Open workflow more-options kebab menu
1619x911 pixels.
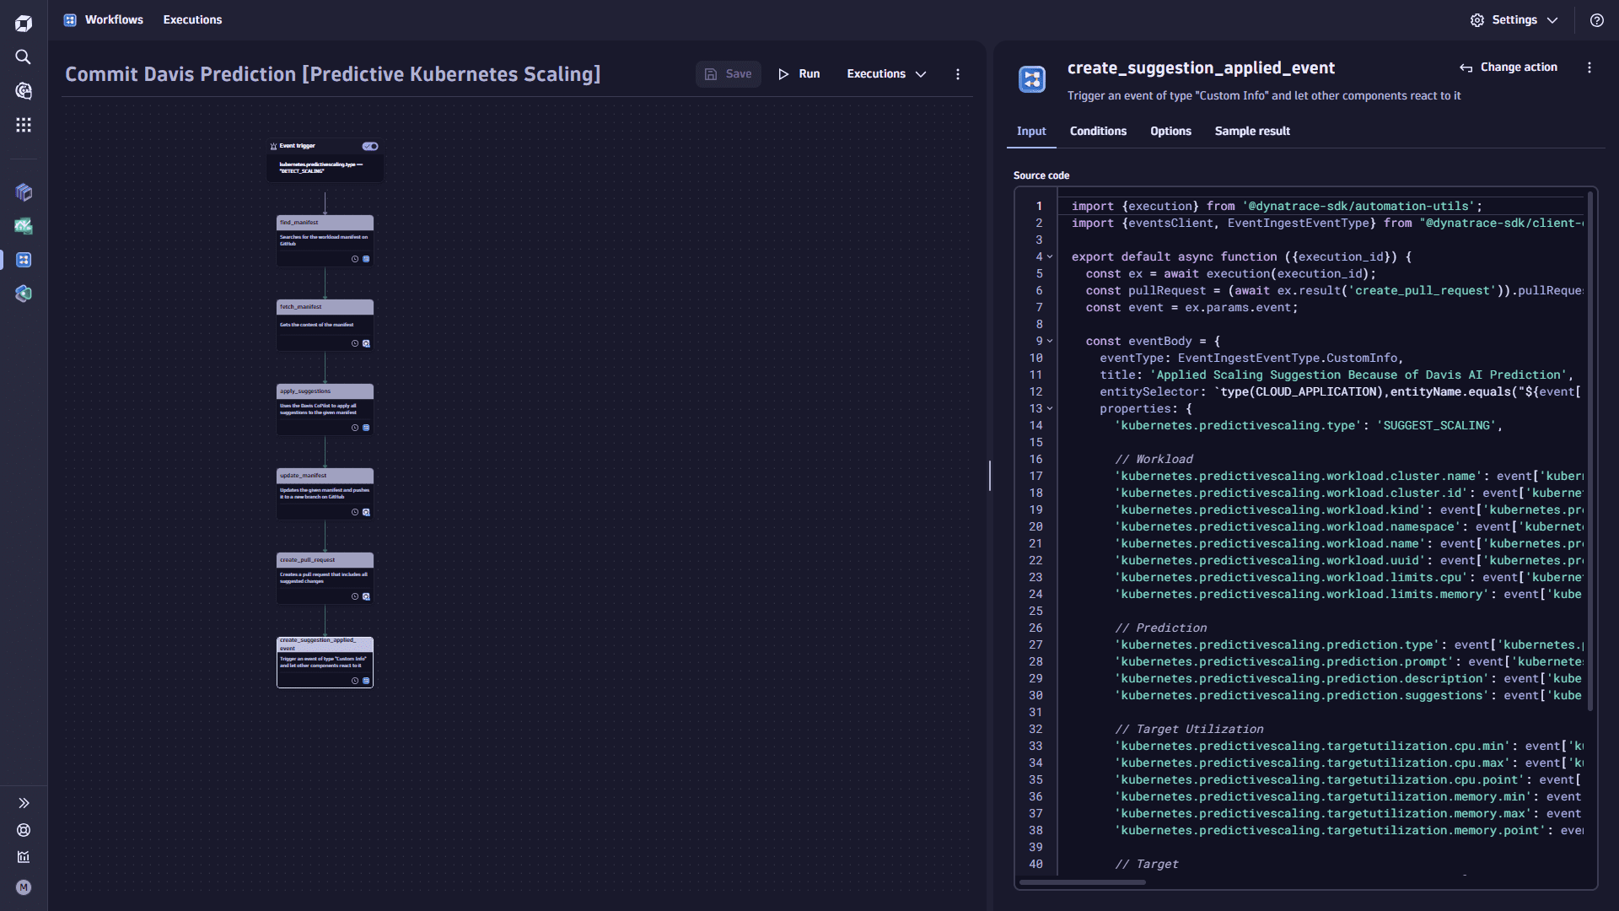pyautogui.click(x=958, y=74)
